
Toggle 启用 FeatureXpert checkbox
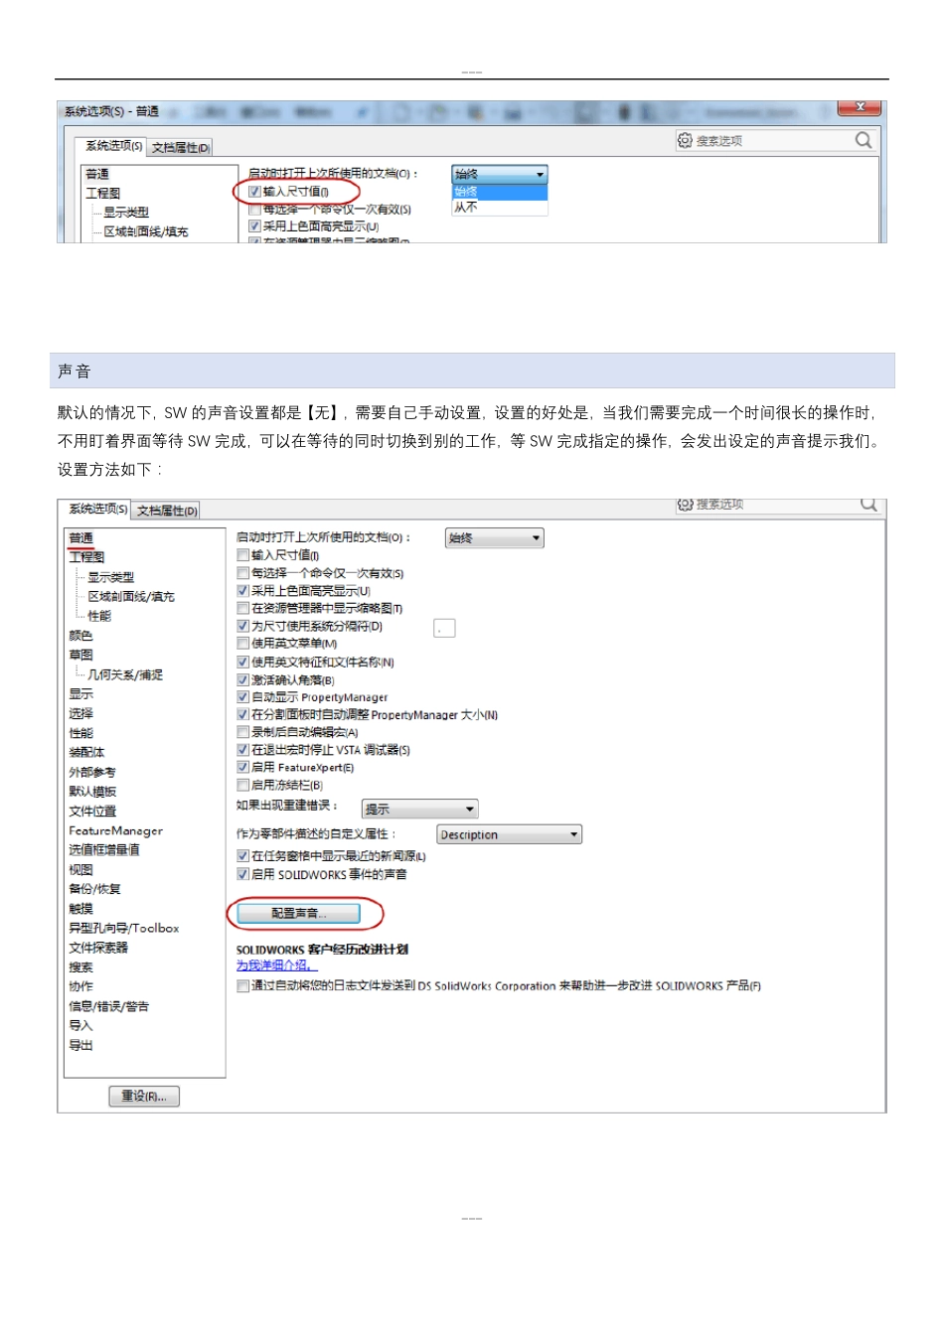(x=242, y=767)
